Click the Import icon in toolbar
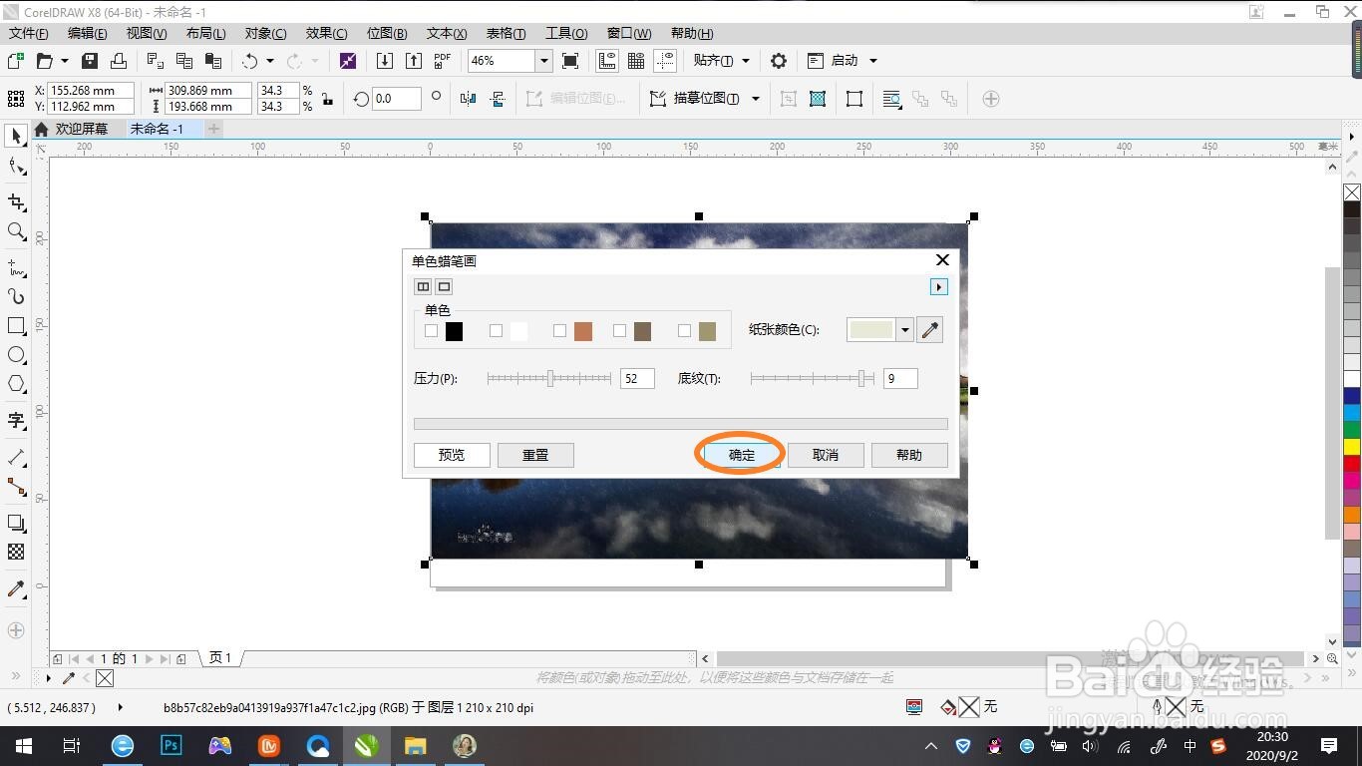 click(385, 61)
